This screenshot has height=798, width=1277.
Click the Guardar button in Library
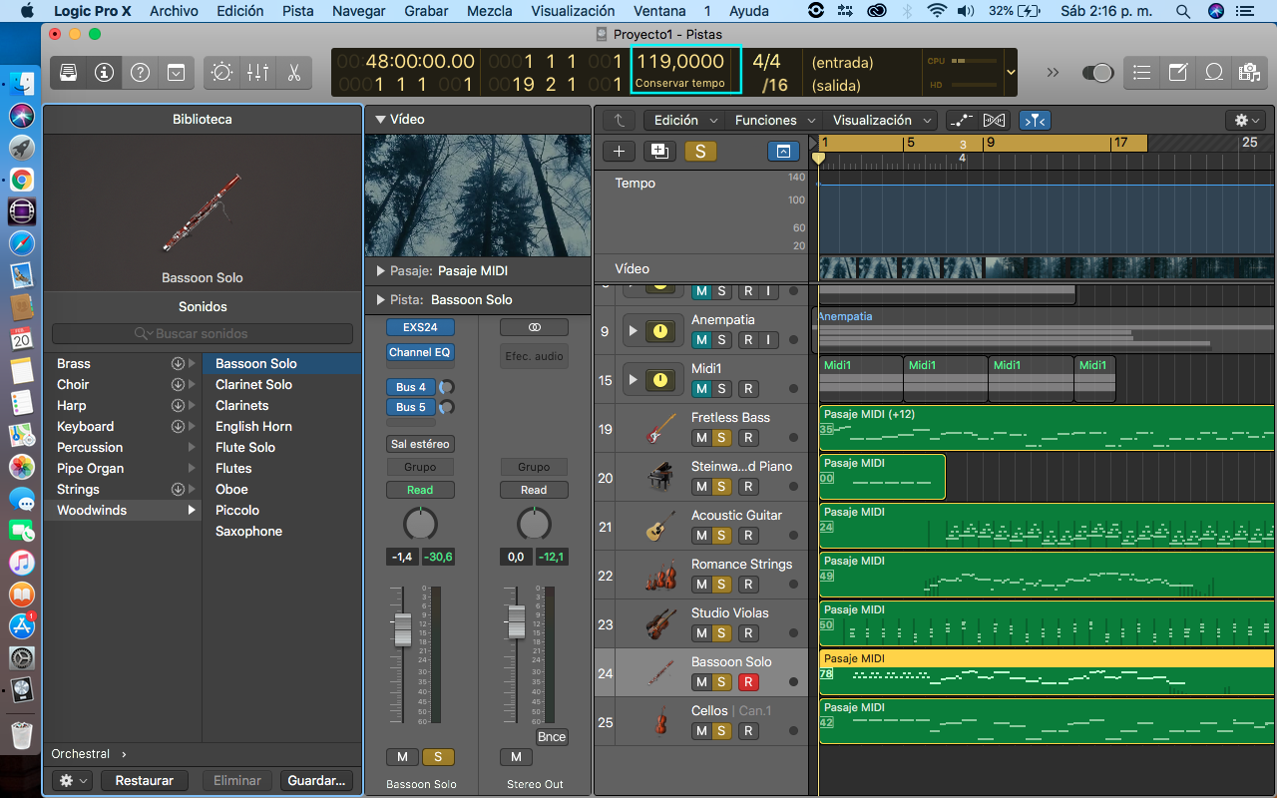click(x=316, y=780)
